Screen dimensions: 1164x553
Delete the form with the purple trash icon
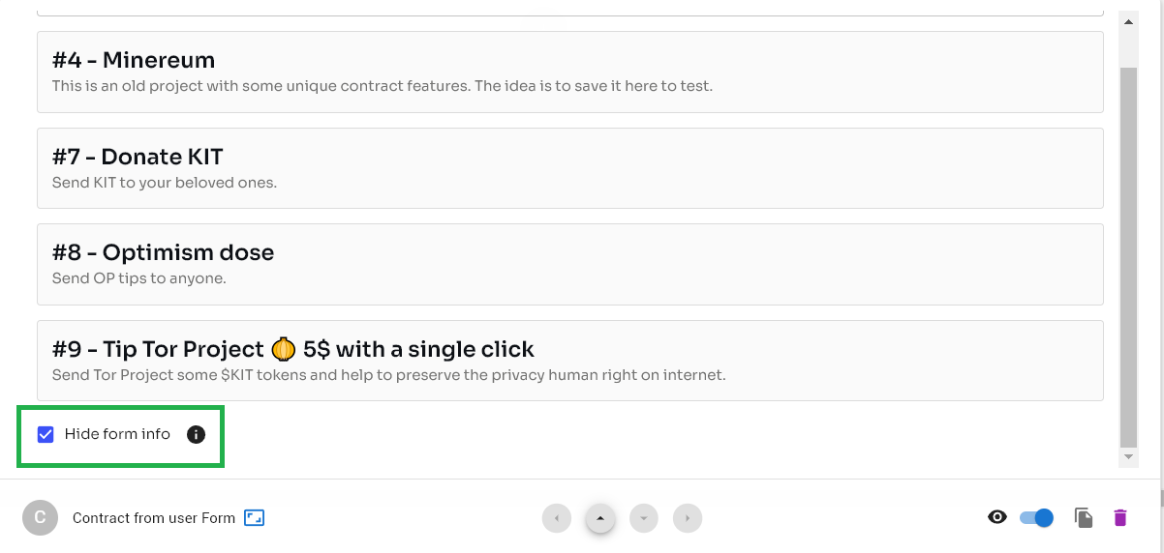(1120, 518)
